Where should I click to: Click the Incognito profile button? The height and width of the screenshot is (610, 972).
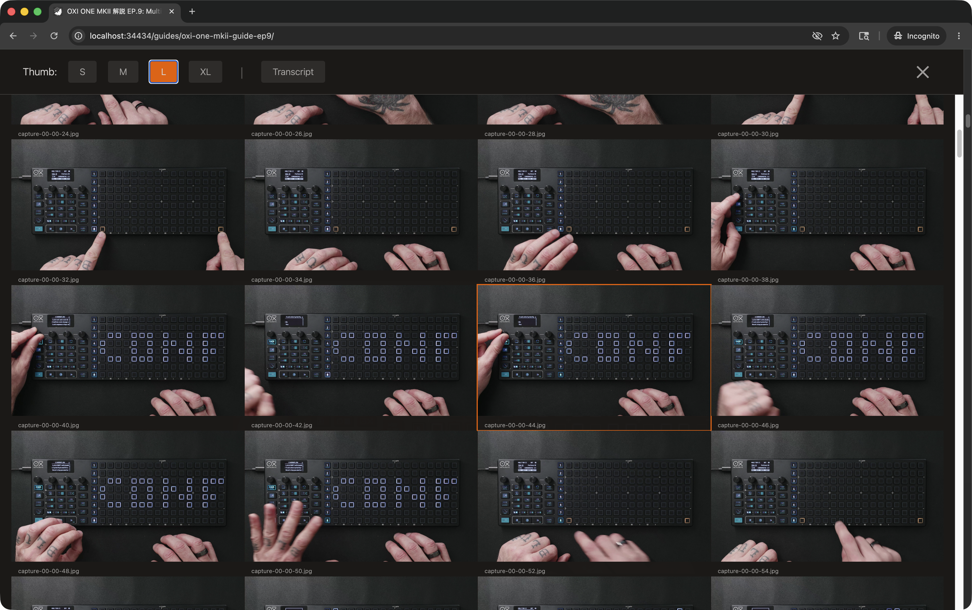pos(916,36)
